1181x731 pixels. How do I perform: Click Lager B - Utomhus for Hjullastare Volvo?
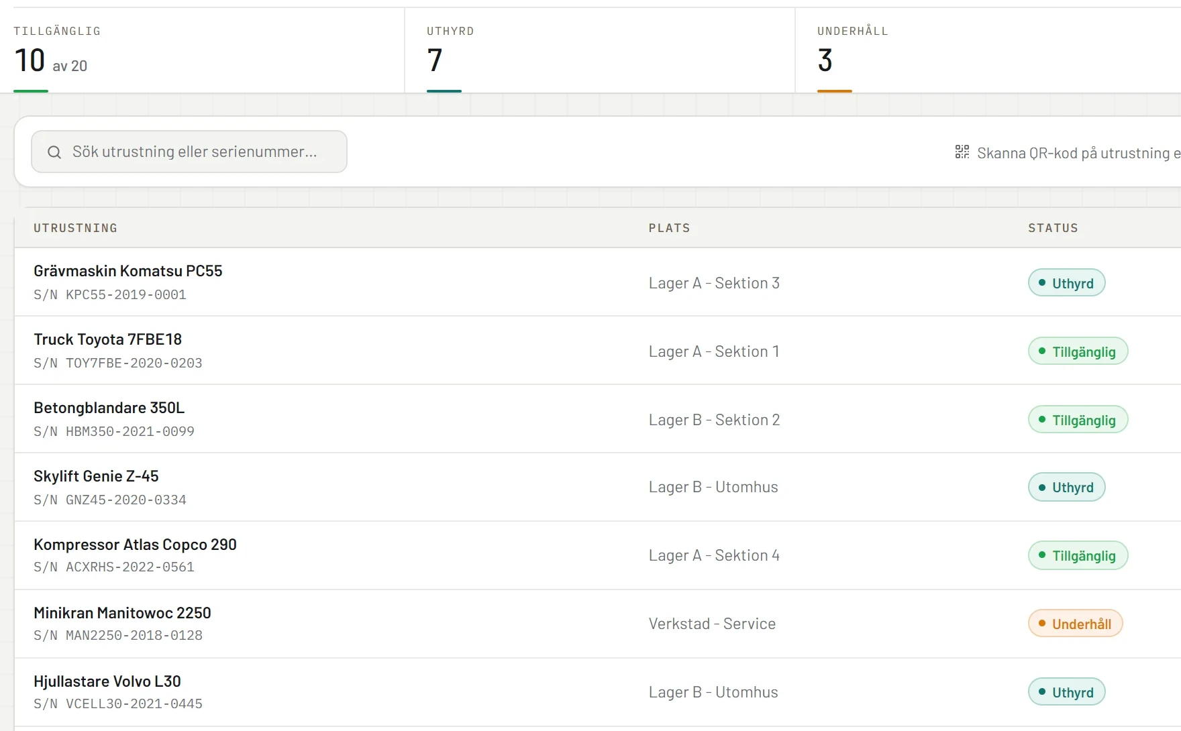(713, 692)
